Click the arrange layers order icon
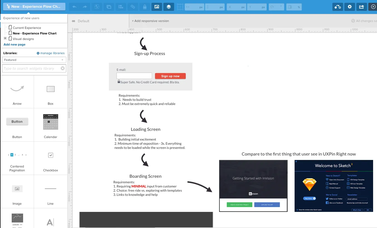The height and width of the screenshot is (228, 377). tap(109, 7)
